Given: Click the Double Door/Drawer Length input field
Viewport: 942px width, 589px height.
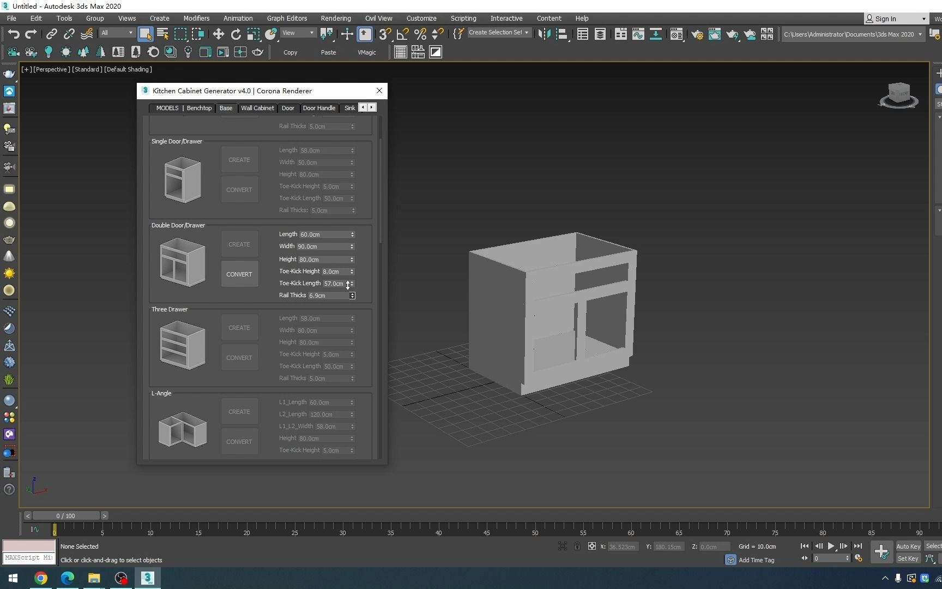Looking at the screenshot, I should click(x=324, y=235).
